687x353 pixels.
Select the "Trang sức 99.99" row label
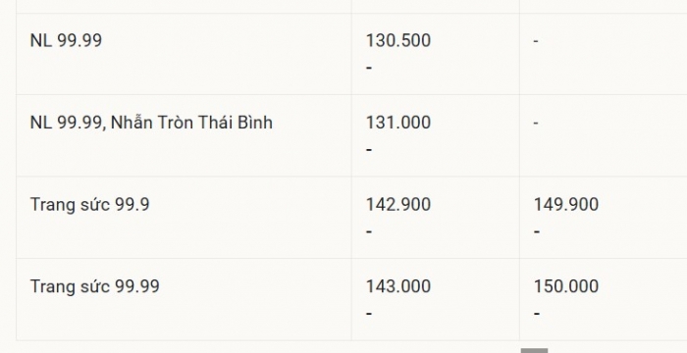[x=94, y=286]
